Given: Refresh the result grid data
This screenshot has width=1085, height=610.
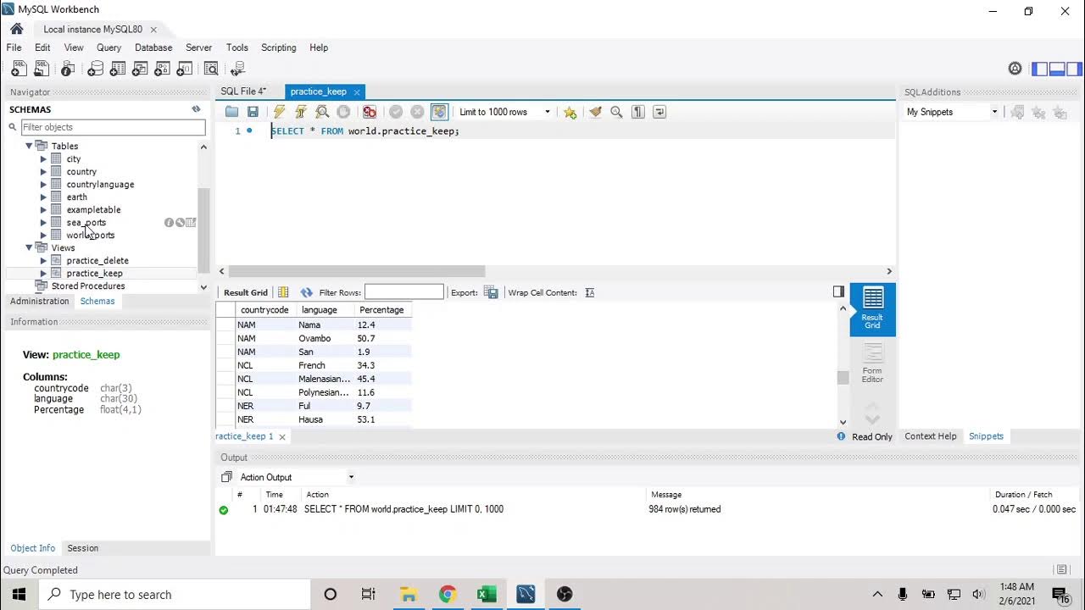Looking at the screenshot, I should point(307,292).
